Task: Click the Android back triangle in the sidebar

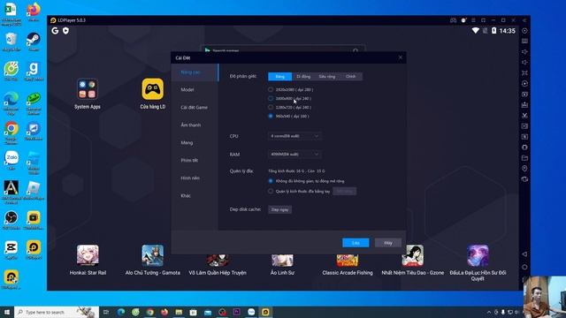Action: tap(524, 254)
